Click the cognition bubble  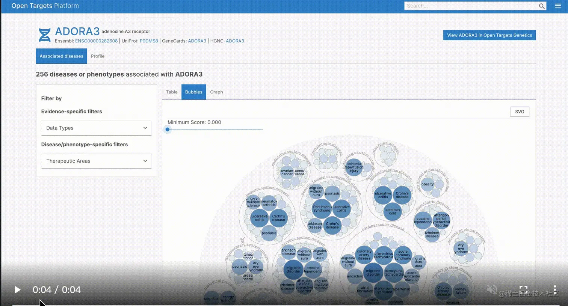[x=211, y=298]
